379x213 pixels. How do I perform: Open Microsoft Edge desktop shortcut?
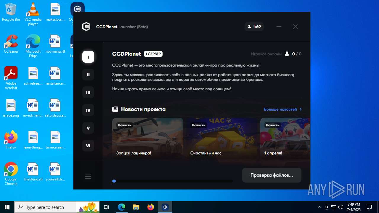coord(33,46)
